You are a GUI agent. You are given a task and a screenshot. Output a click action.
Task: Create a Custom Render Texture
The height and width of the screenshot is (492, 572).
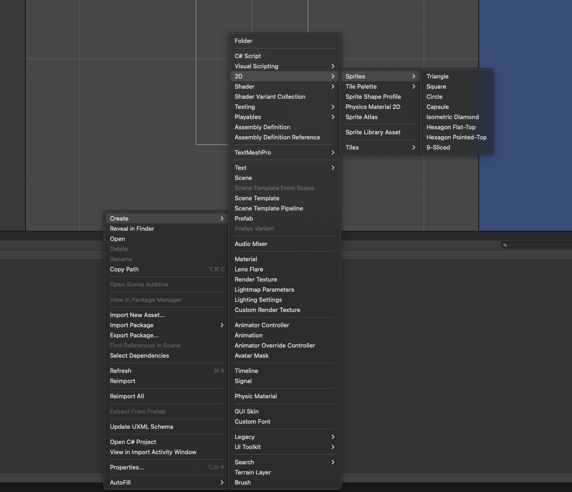pos(285,310)
